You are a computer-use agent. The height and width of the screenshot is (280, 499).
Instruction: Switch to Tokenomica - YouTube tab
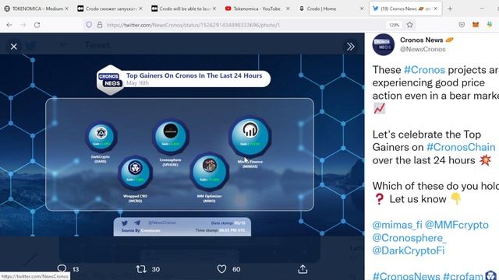click(x=257, y=9)
